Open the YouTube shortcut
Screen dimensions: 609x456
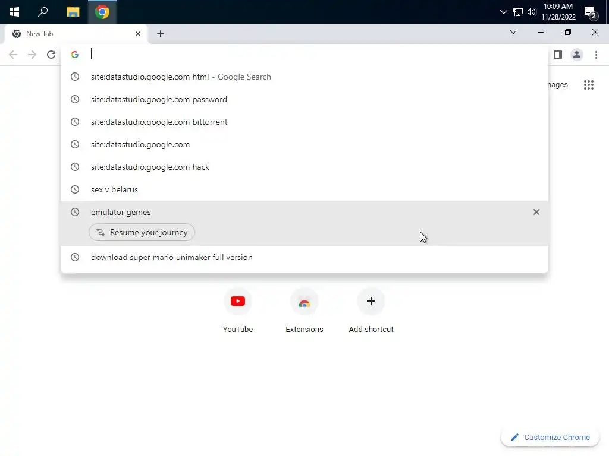(238, 311)
